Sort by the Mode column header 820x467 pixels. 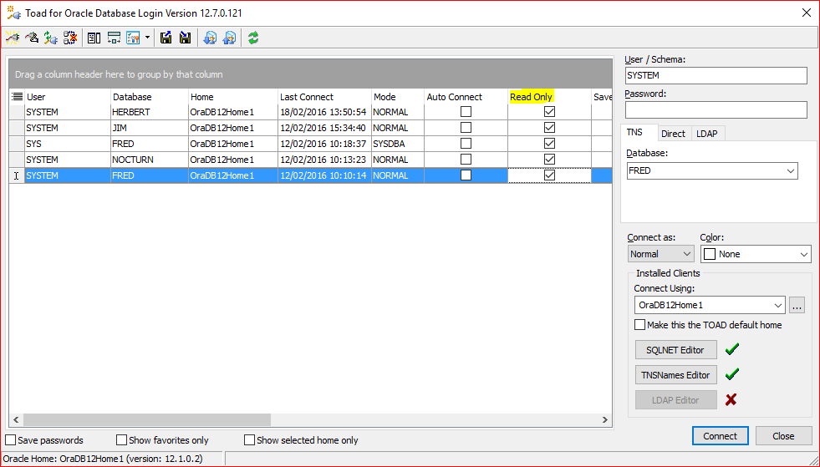[x=398, y=97]
